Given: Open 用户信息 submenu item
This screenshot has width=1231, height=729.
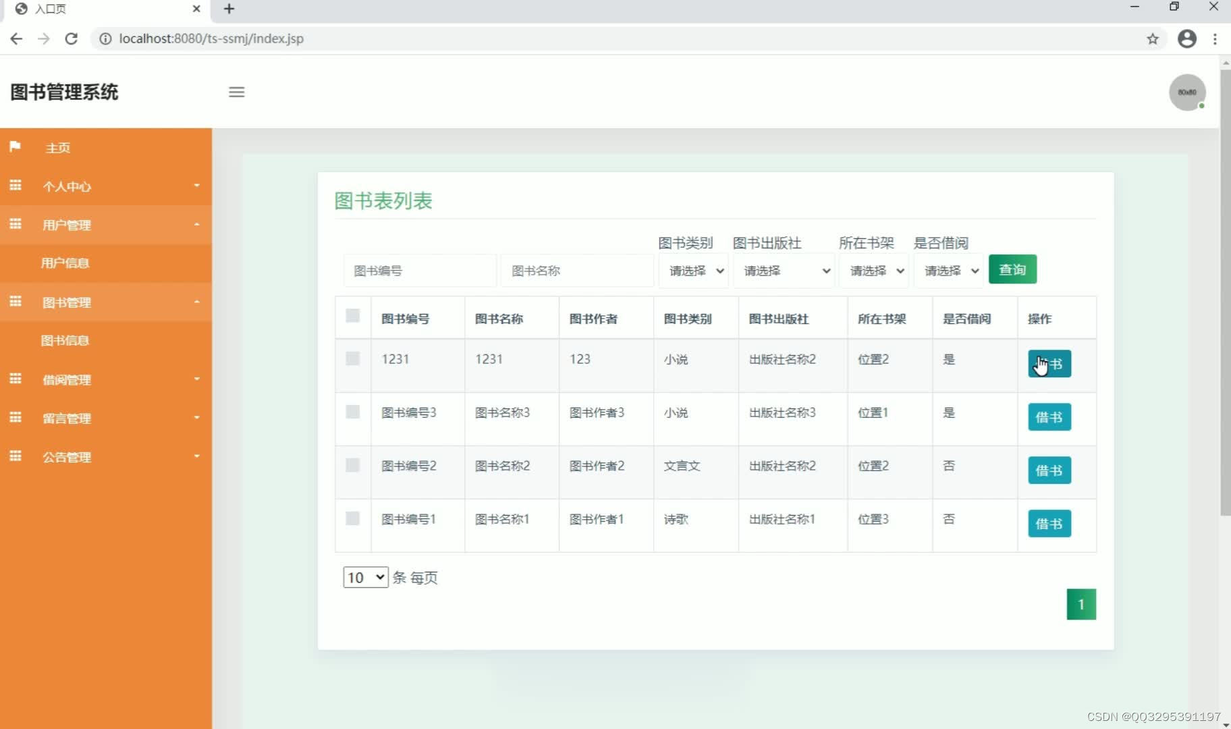Looking at the screenshot, I should click(65, 263).
